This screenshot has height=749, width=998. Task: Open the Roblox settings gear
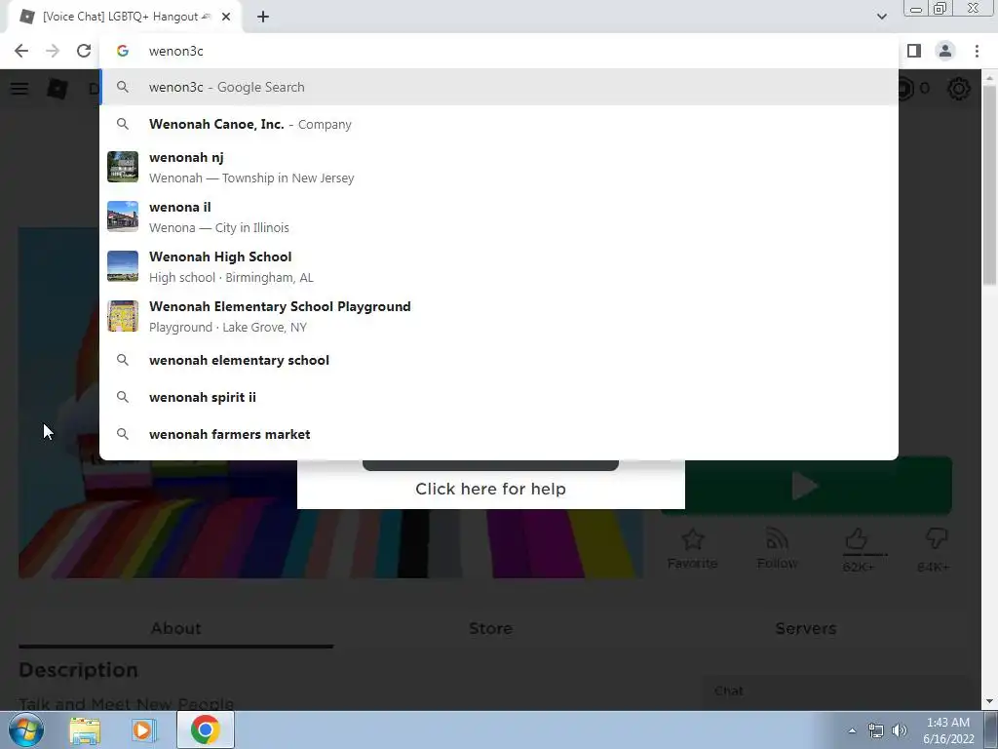(x=959, y=89)
